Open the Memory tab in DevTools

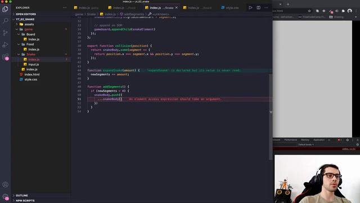tap(305, 140)
